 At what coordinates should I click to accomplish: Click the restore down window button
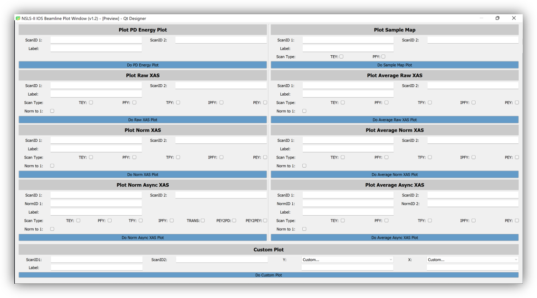click(x=497, y=18)
